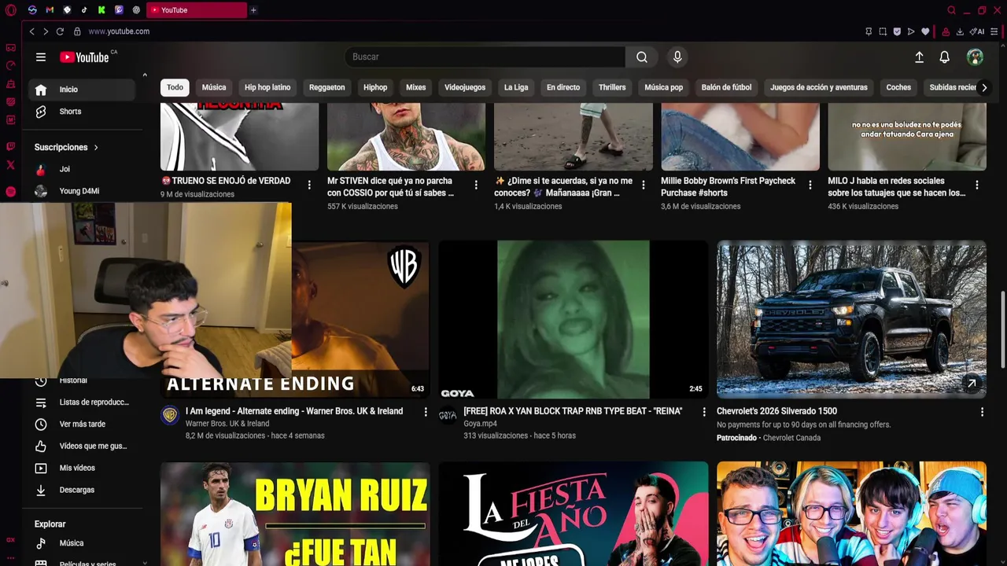Image resolution: width=1007 pixels, height=566 pixels.
Task: Click the site security lock icon
Action: pyautogui.click(x=77, y=31)
